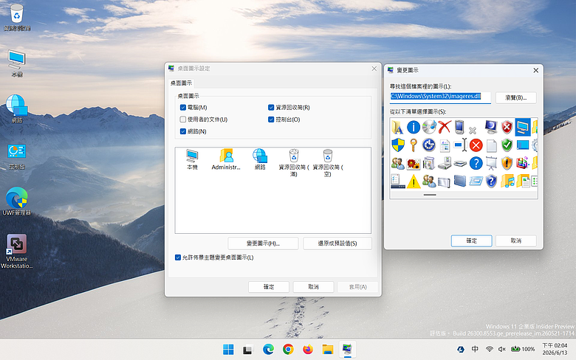Launch Firefox from the taskbar
The width and height of the screenshot is (576, 360).
[x=308, y=350]
